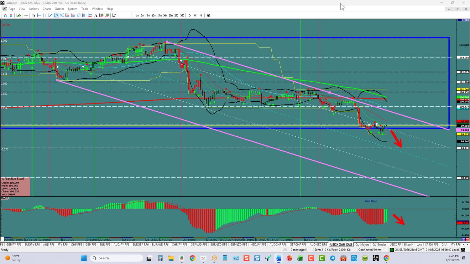Open the chart icon with green bars
Screen dimensions: 470x264
click(x=19, y=15)
